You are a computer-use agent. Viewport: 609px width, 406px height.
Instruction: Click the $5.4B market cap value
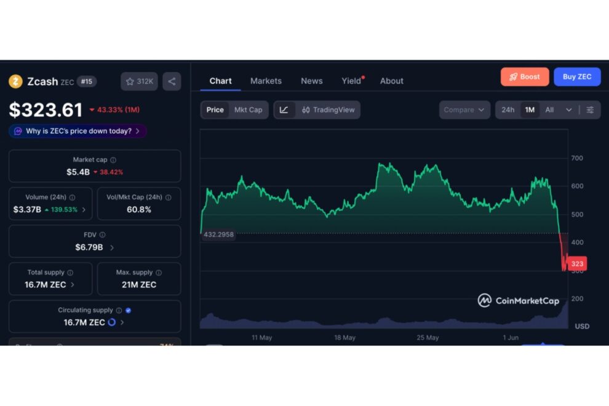point(78,172)
